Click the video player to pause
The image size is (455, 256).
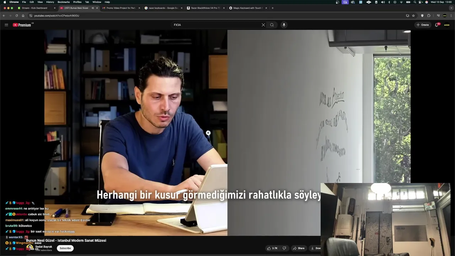pyautogui.click(x=227, y=133)
